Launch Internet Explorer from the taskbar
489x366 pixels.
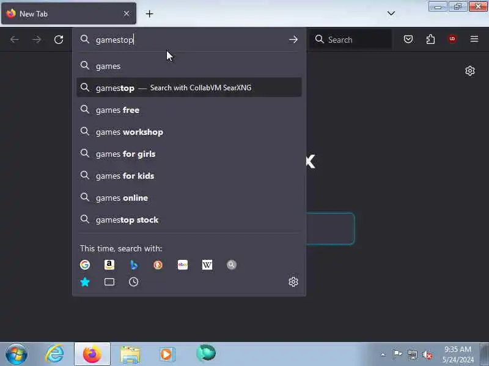click(x=54, y=354)
